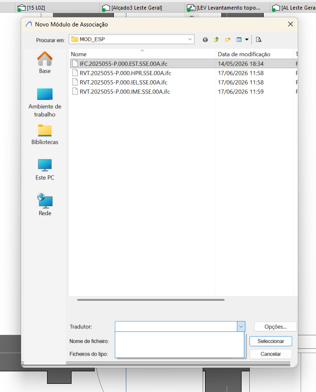The width and height of the screenshot is (316, 392).
Task: Click the horizontal scrollbar of file list
Action: coord(151,300)
